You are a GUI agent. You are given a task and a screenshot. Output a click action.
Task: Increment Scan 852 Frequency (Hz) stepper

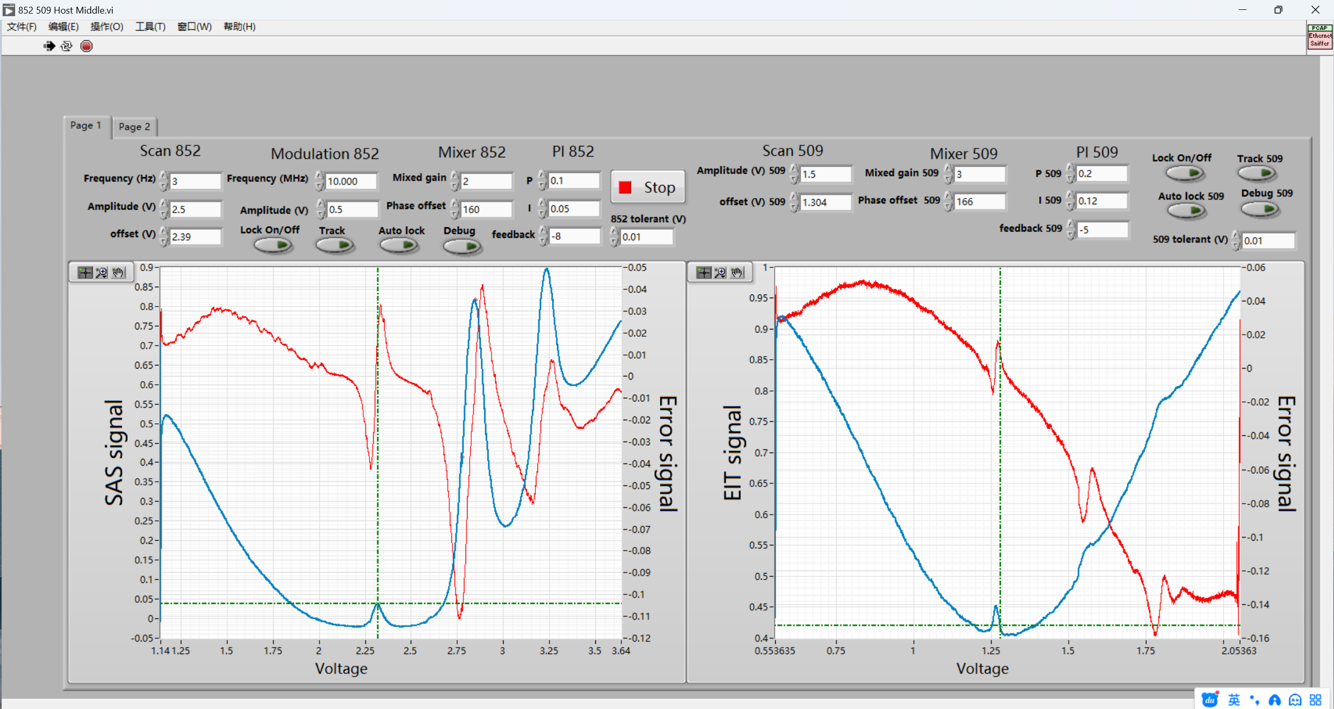pos(164,176)
